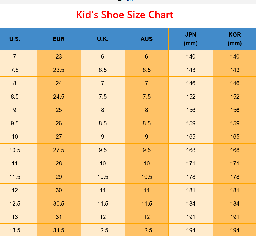Select the JPN 191 mm cell
Image resolution: width=256 pixels, height=236 pixels.
pos(191,217)
